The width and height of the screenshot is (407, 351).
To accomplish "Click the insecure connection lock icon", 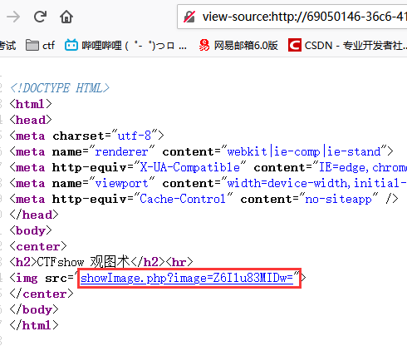I will [x=189, y=17].
